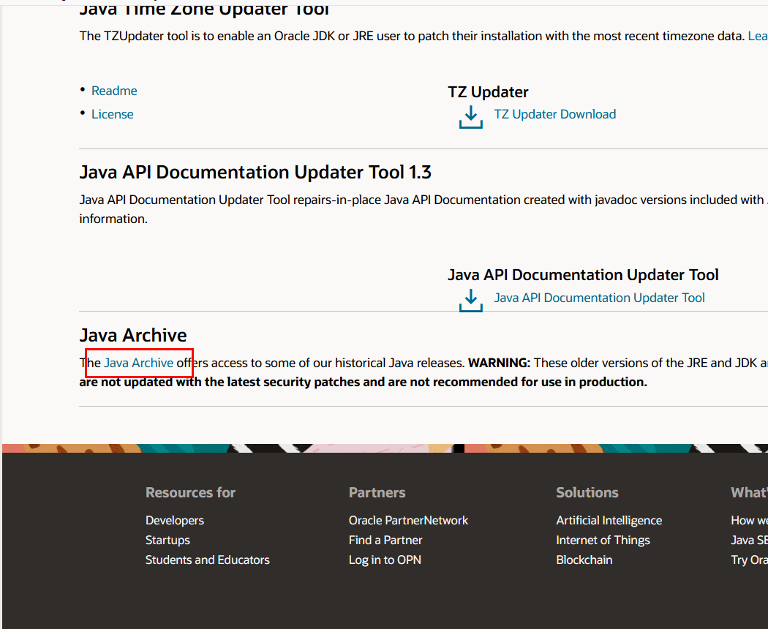Click the Solutions footer heading

click(587, 492)
